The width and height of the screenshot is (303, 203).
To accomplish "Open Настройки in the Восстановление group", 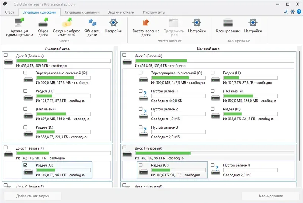I will 197,26.
